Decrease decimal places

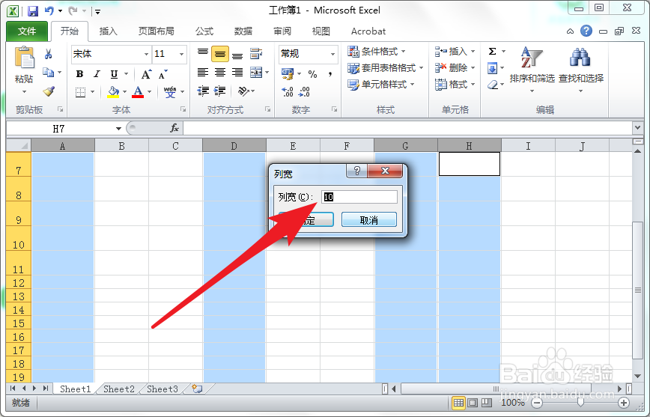coord(304,91)
